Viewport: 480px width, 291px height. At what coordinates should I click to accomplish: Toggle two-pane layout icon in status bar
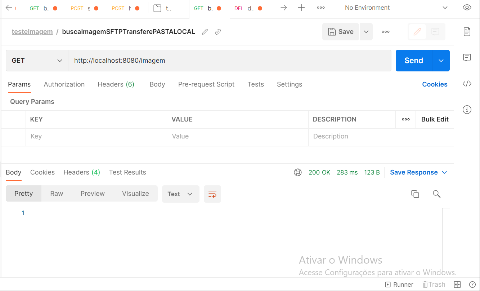(x=457, y=285)
